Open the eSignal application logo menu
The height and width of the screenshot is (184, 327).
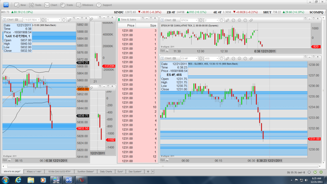(6, 5)
